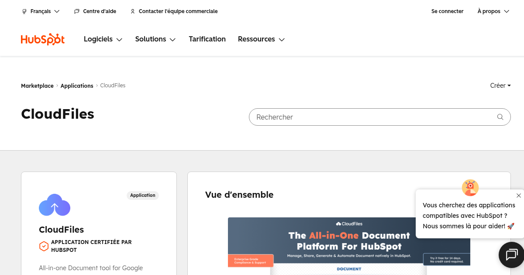Focus the Rechercher search field
The image size is (524, 275).
[379, 117]
